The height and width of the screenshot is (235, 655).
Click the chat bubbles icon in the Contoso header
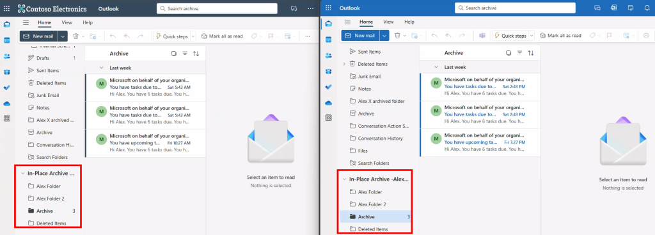tap(294, 8)
